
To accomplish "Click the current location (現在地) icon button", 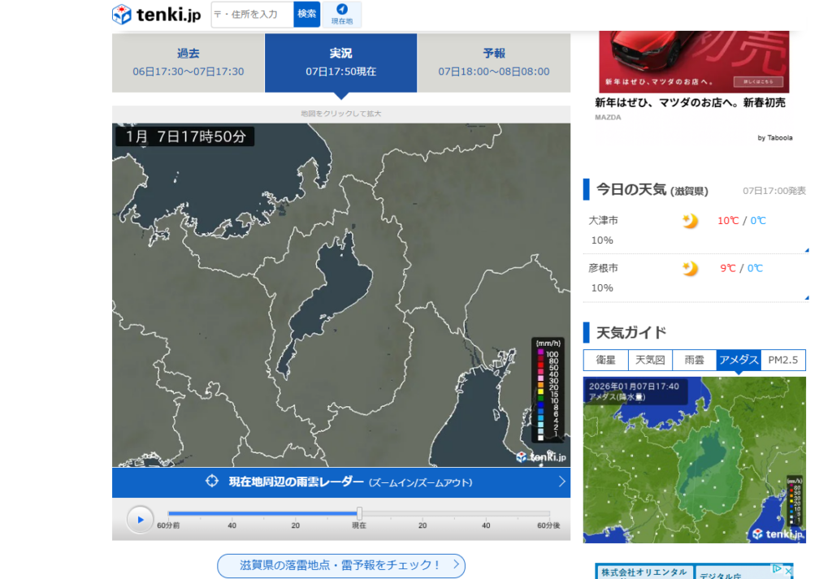I will pyautogui.click(x=342, y=14).
